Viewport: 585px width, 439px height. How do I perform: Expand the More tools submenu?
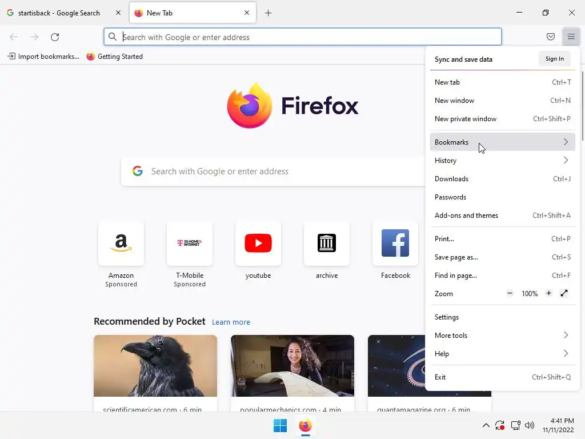click(502, 335)
